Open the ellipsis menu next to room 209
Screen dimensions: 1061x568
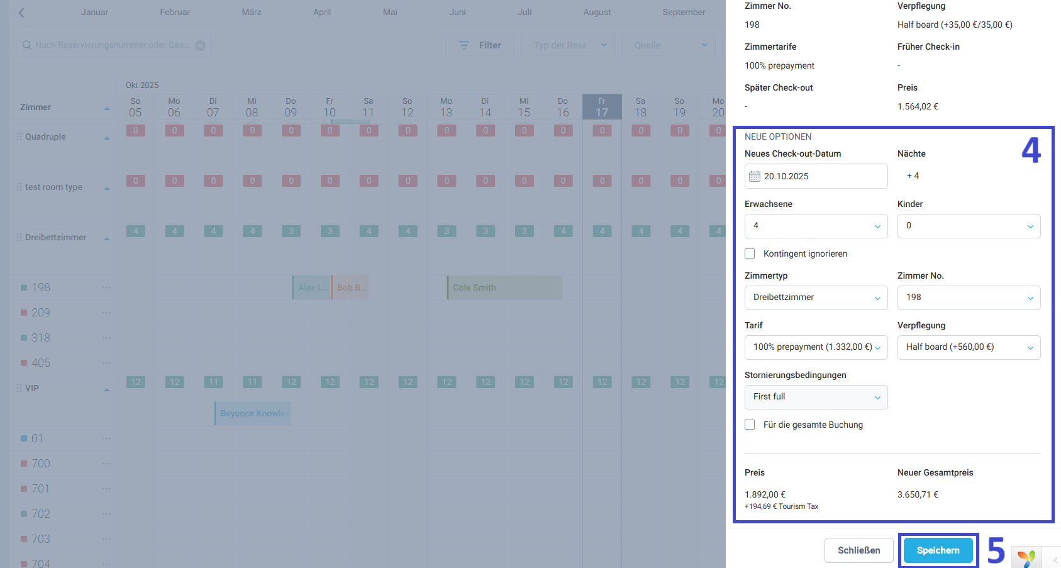106,312
